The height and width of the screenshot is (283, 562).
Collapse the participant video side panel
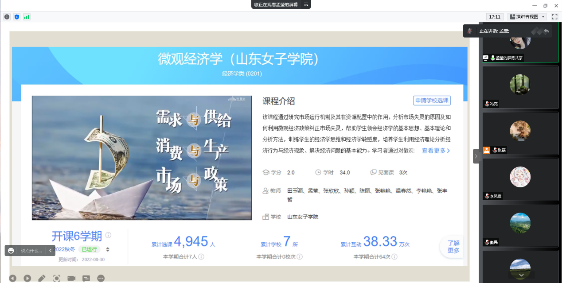pos(476,156)
